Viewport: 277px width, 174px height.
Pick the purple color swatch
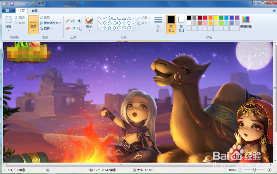point(237,18)
